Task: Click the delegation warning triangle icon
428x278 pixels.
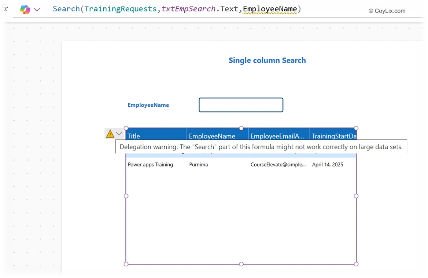Action: [x=110, y=133]
